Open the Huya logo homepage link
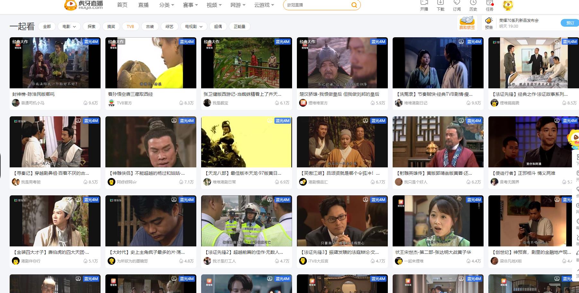Viewport: 579px width, 293px height. tap(84, 5)
